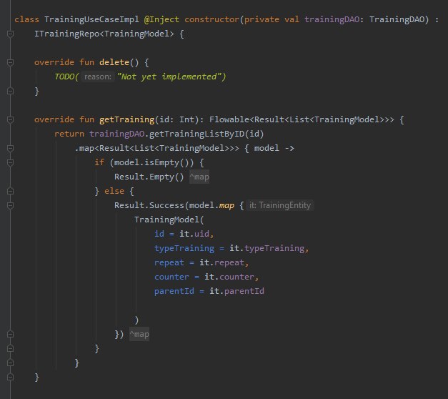Click the TODO call
Image resolution: width=448 pixels, height=399 pixels.
(64, 77)
